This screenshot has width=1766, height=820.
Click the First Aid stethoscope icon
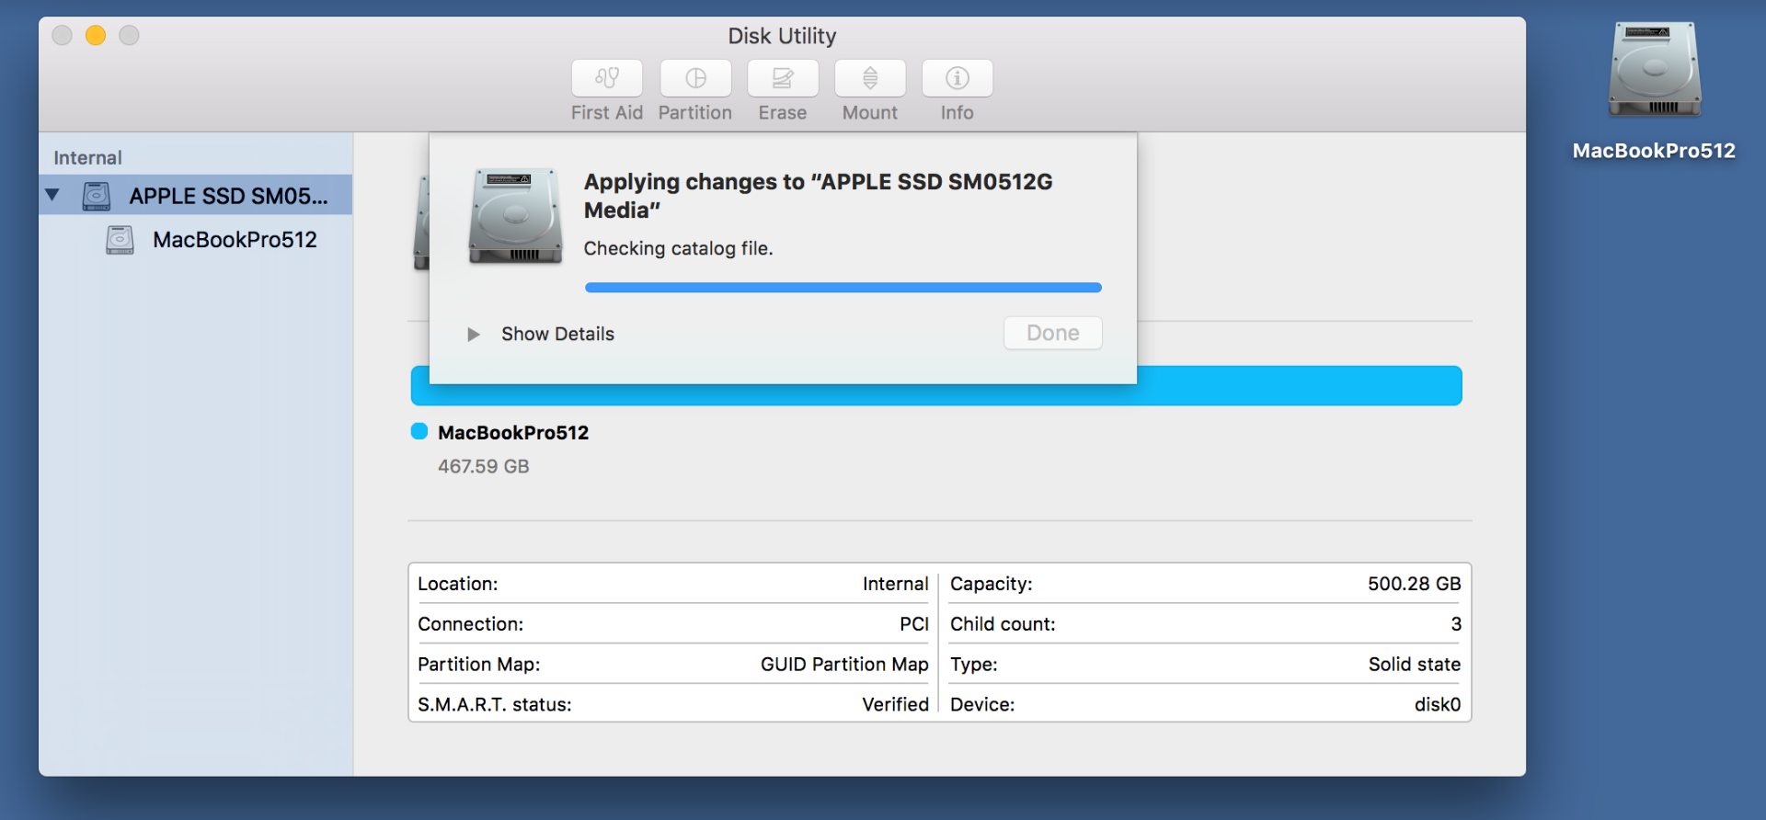(x=607, y=78)
